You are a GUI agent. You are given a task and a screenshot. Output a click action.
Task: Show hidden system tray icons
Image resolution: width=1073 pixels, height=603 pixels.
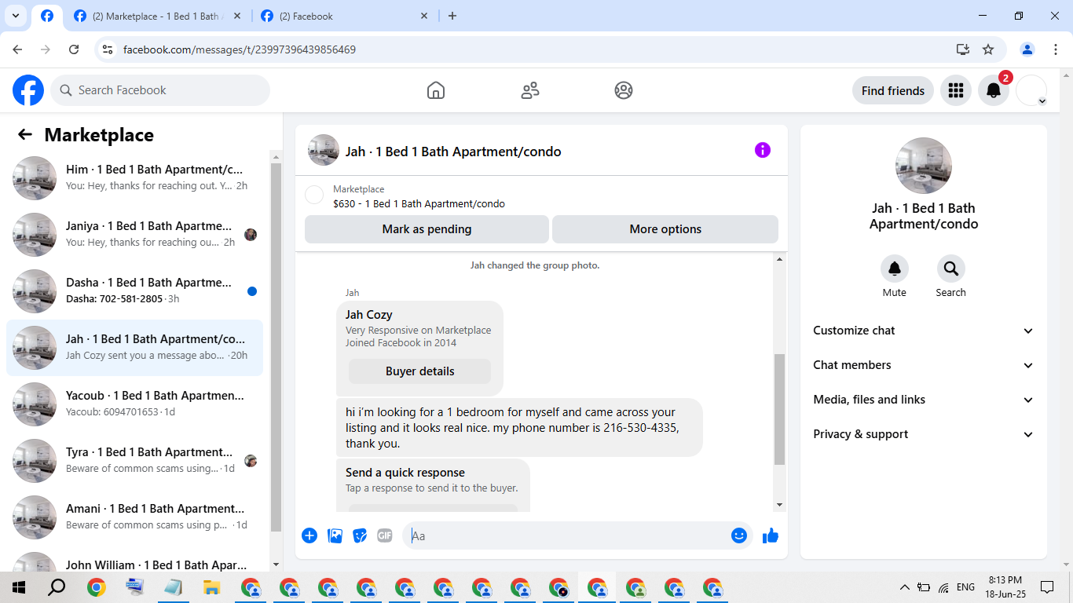[x=904, y=587]
